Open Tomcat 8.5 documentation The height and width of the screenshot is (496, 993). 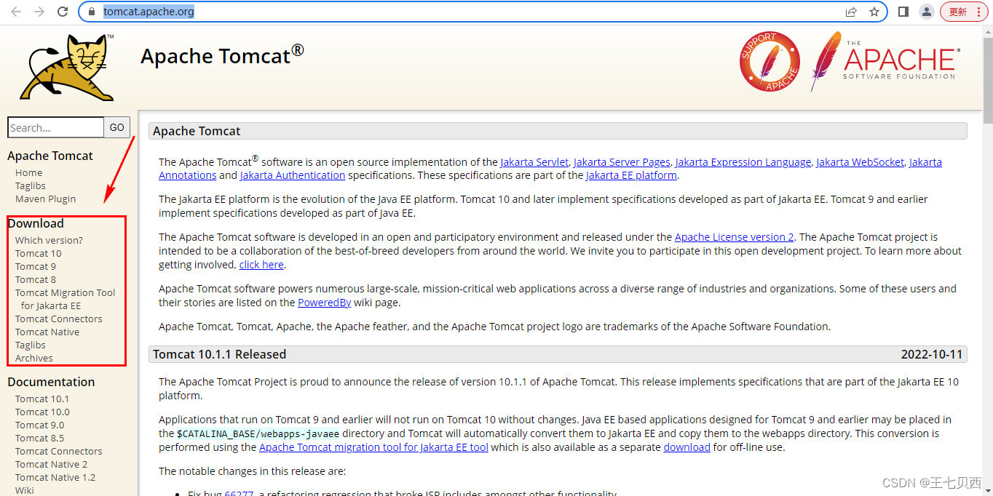[40, 438]
